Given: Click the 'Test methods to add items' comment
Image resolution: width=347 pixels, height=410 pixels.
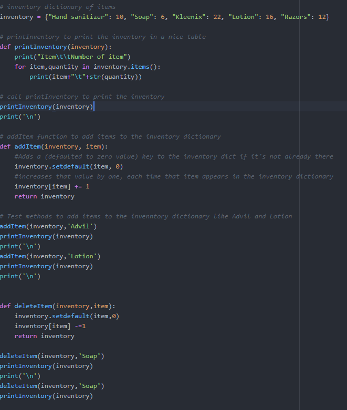Looking at the screenshot, I should click(x=146, y=216).
